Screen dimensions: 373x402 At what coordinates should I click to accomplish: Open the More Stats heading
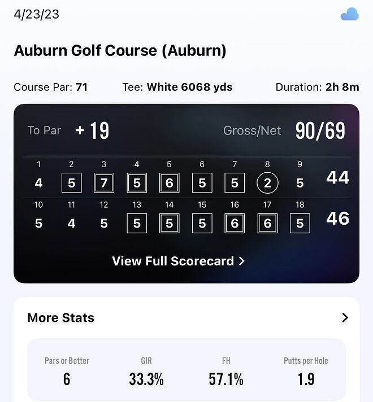coord(61,318)
